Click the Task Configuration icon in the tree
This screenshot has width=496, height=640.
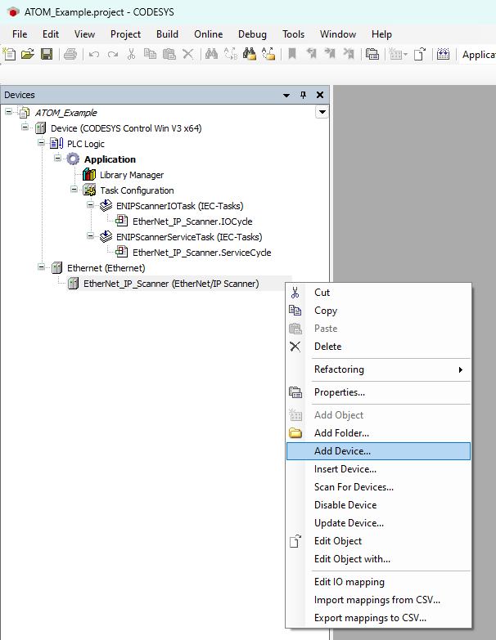89,190
